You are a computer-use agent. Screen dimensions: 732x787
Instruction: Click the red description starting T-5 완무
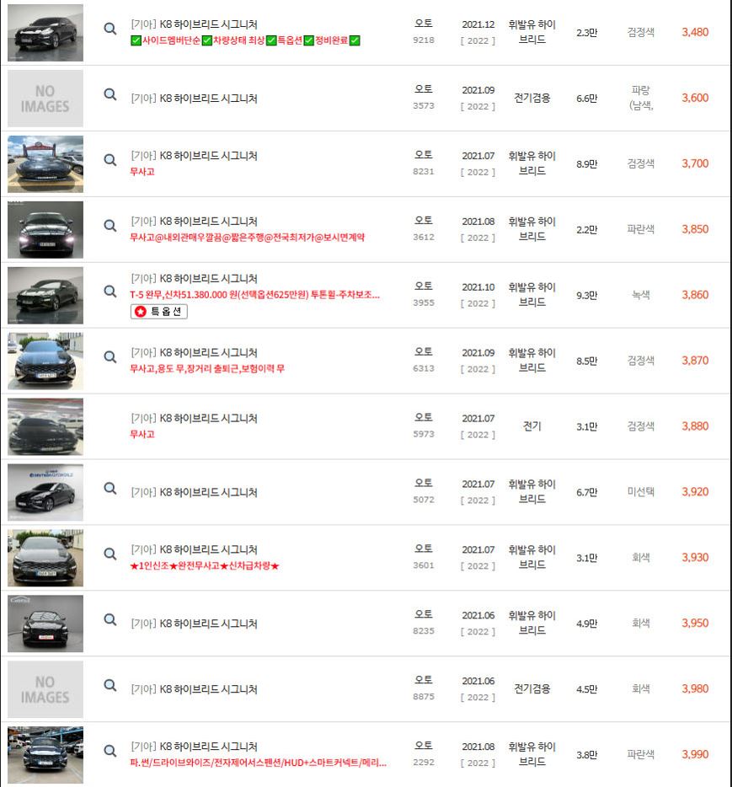click(x=255, y=295)
